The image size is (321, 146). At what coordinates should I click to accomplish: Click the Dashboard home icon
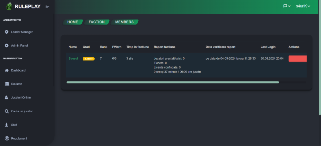pyautogui.click(x=7, y=70)
